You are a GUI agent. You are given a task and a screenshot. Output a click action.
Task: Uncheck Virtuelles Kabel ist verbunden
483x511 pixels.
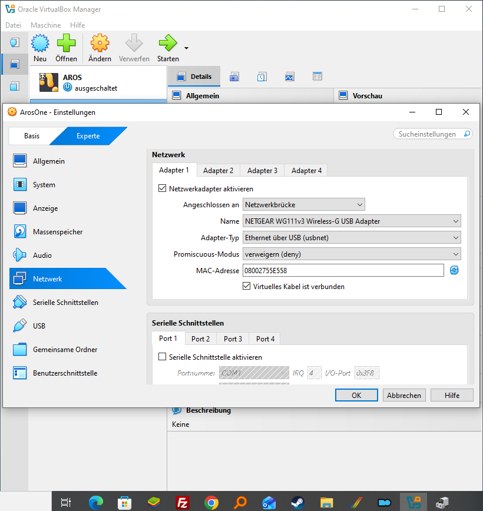click(247, 287)
